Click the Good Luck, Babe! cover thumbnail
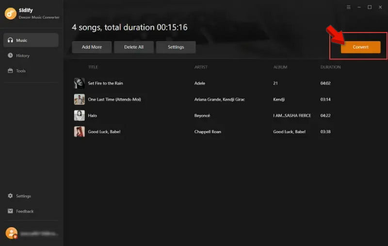This screenshot has height=246, width=388. [80, 131]
